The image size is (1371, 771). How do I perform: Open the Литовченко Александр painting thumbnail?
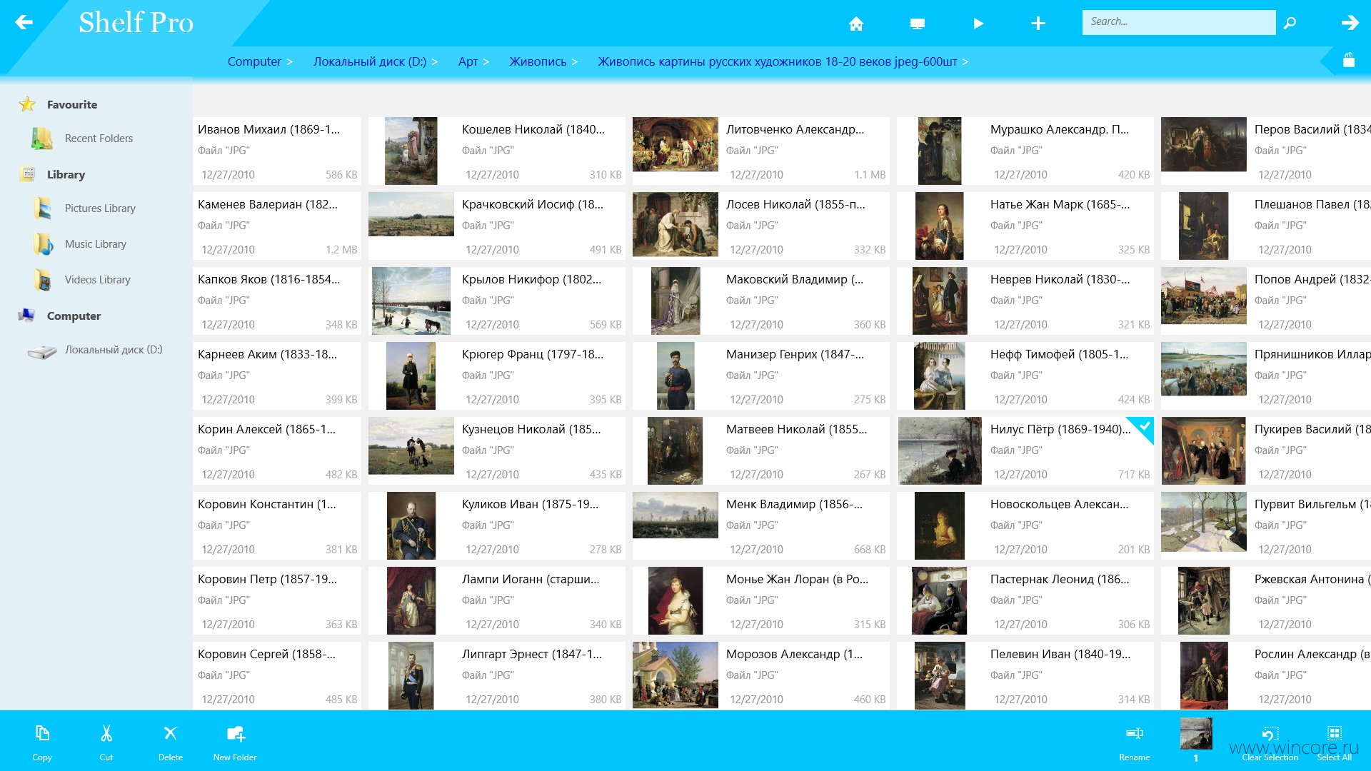coord(676,144)
